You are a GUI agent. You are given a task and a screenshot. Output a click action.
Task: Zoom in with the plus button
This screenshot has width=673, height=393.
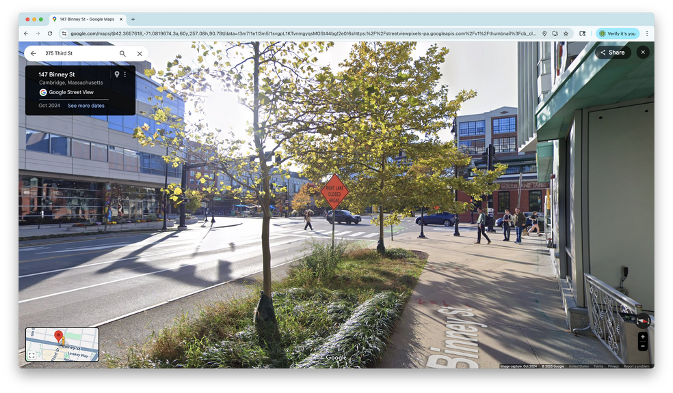(x=642, y=337)
